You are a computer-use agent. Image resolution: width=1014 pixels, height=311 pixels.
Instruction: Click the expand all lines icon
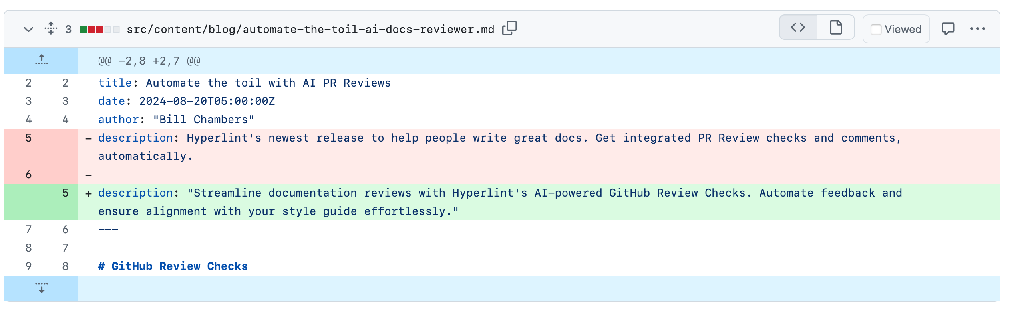(51, 28)
